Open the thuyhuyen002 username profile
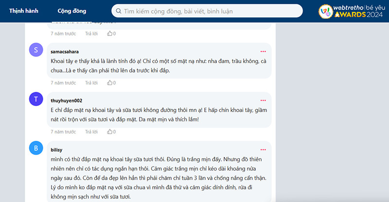This screenshot has width=389, height=202. tap(66, 101)
